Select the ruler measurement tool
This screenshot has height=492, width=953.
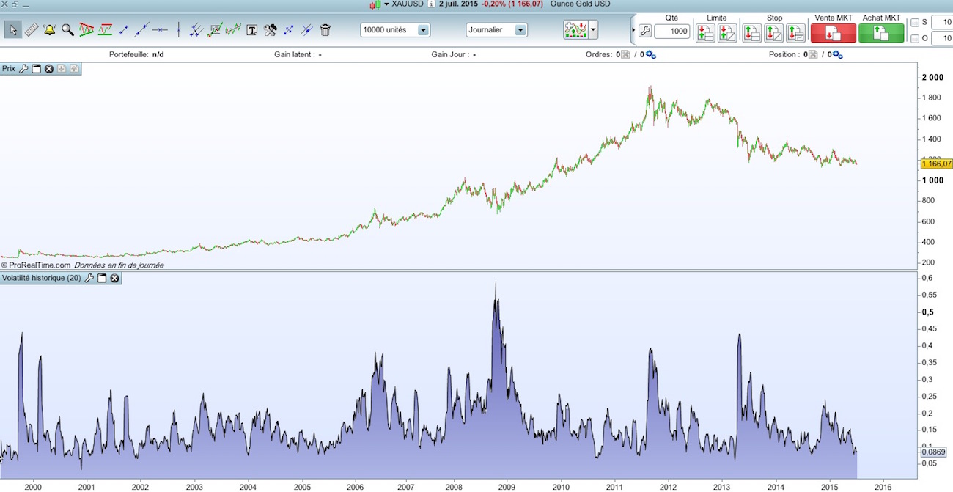click(x=32, y=30)
